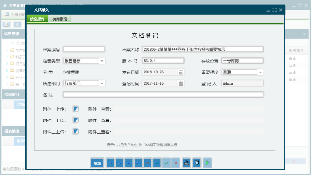Open the 重要程度 dropdown
311x175 pixels.
[x=260, y=72]
